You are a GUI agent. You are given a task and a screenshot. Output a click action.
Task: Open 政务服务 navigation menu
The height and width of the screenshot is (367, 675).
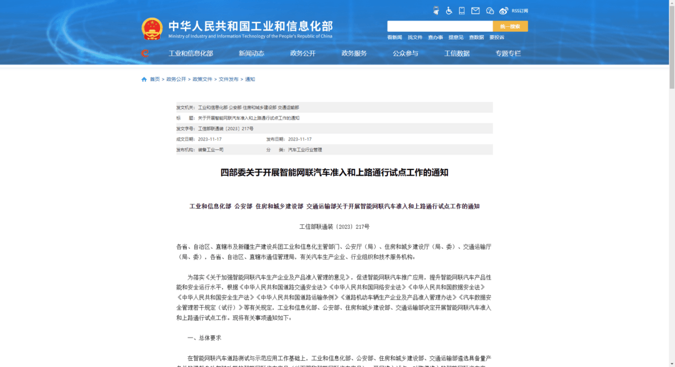[x=354, y=53]
